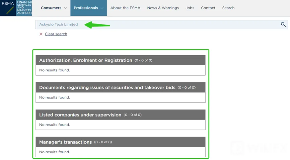Screen dimensions: 290x160
Task: Open the Jobs page
Action: (x=190, y=8)
